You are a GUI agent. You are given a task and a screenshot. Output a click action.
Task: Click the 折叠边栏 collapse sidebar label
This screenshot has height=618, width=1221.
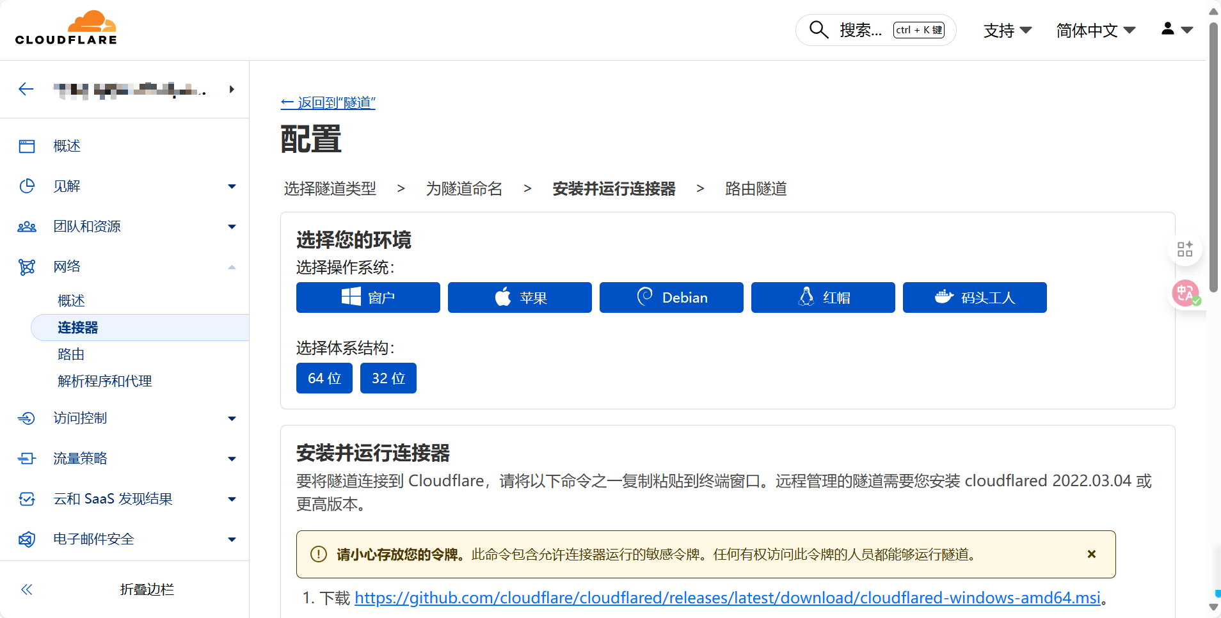tap(147, 590)
